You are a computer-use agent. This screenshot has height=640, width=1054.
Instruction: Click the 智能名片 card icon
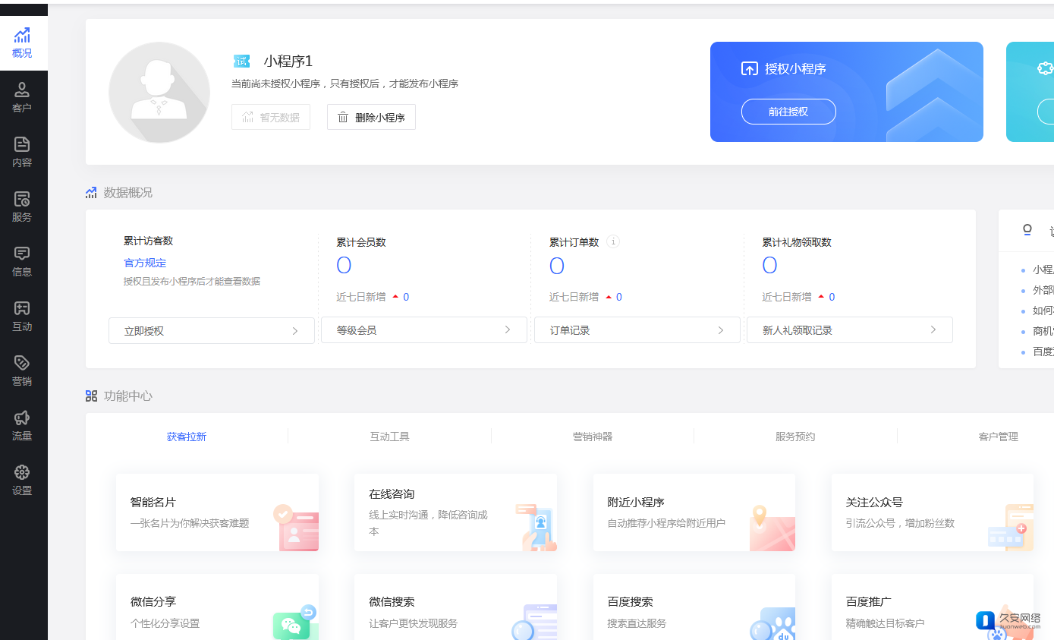coord(295,527)
